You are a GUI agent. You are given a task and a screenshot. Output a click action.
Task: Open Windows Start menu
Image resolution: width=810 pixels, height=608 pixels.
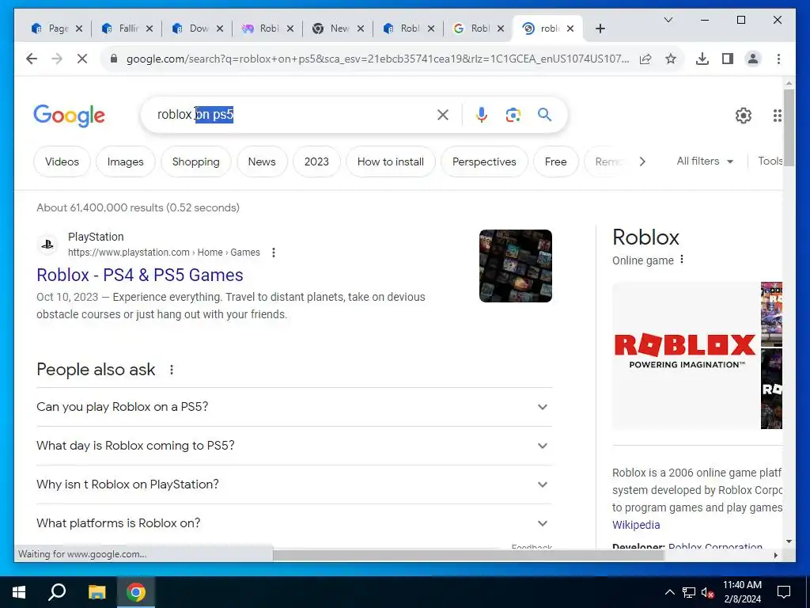[19, 592]
